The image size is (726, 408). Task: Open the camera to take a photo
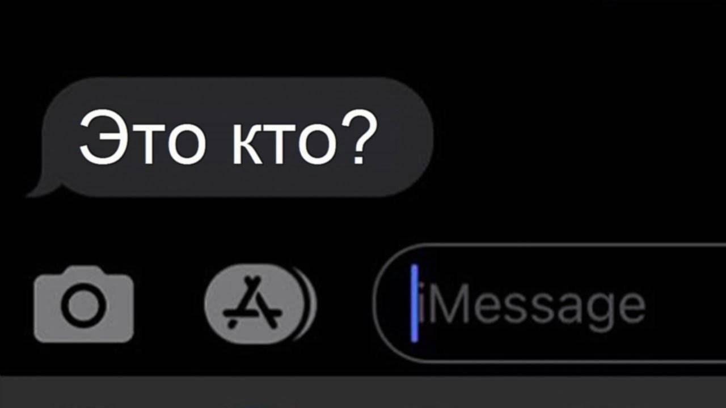coord(83,305)
